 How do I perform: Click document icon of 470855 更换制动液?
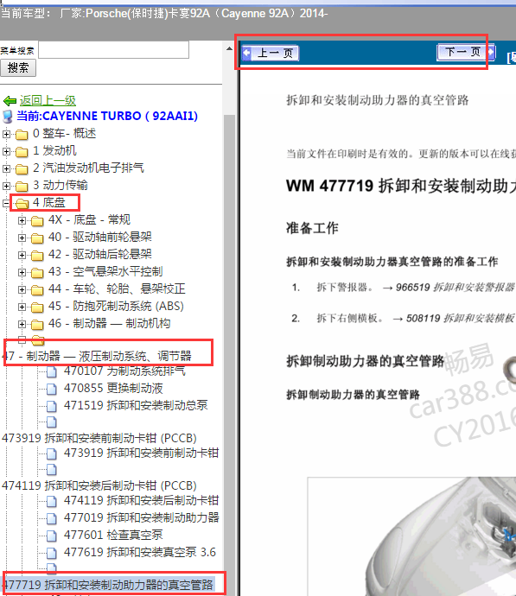pos(51,389)
